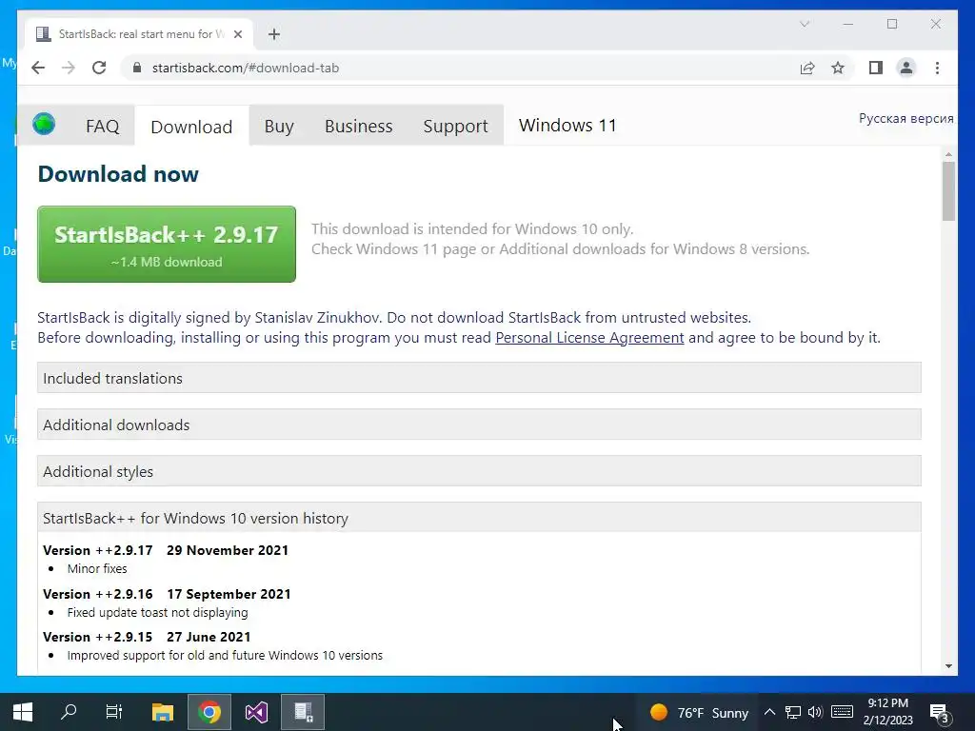Open the Windows Start button

coord(23,712)
